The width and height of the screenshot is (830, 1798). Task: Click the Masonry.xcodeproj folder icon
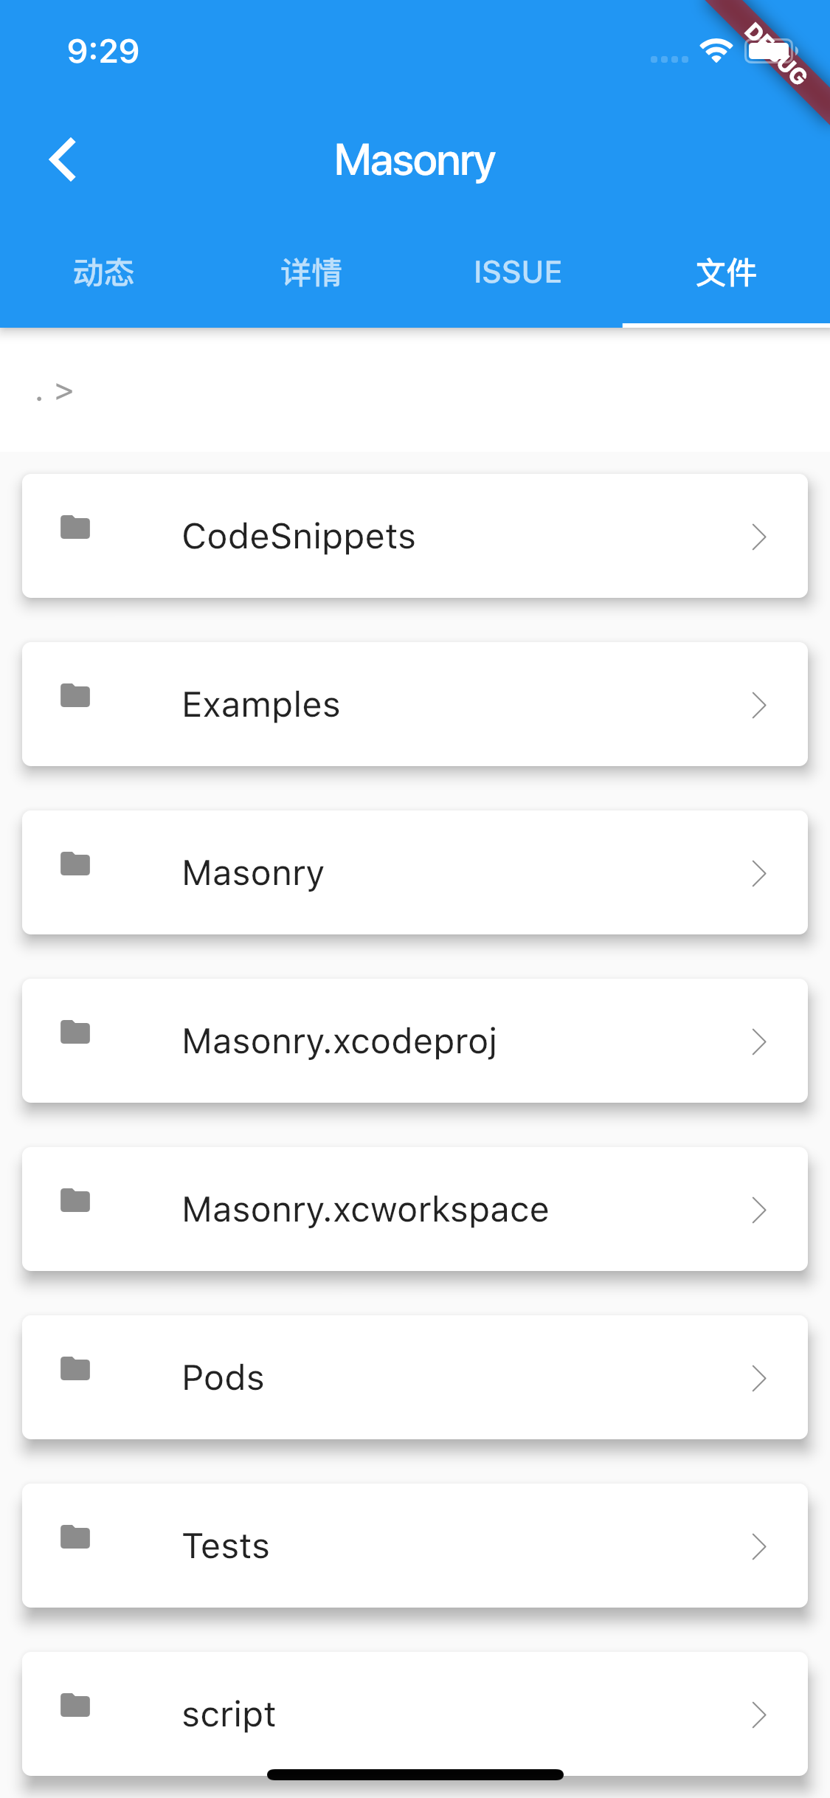click(75, 1033)
